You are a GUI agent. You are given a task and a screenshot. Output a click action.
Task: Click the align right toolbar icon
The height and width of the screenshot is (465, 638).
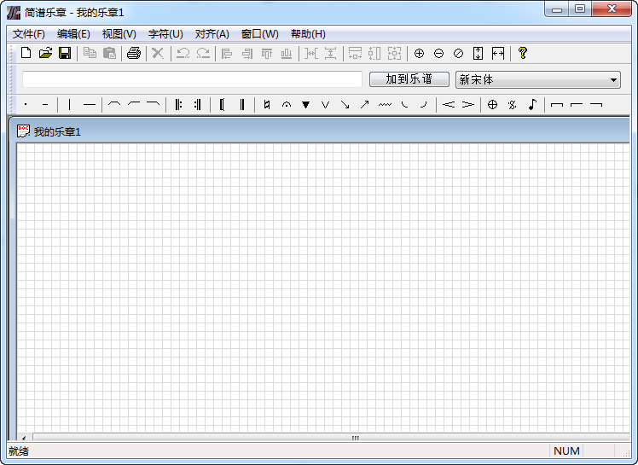[247, 53]
